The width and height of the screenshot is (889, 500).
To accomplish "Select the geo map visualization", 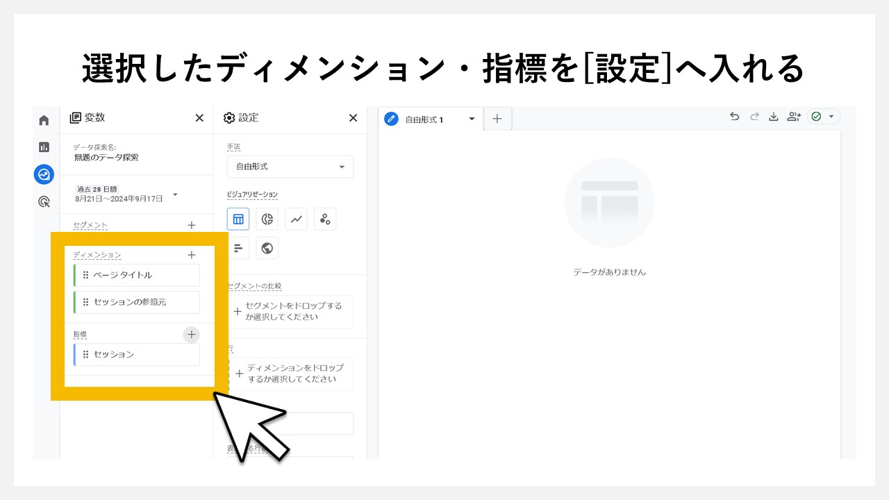I will click(267, 248).
